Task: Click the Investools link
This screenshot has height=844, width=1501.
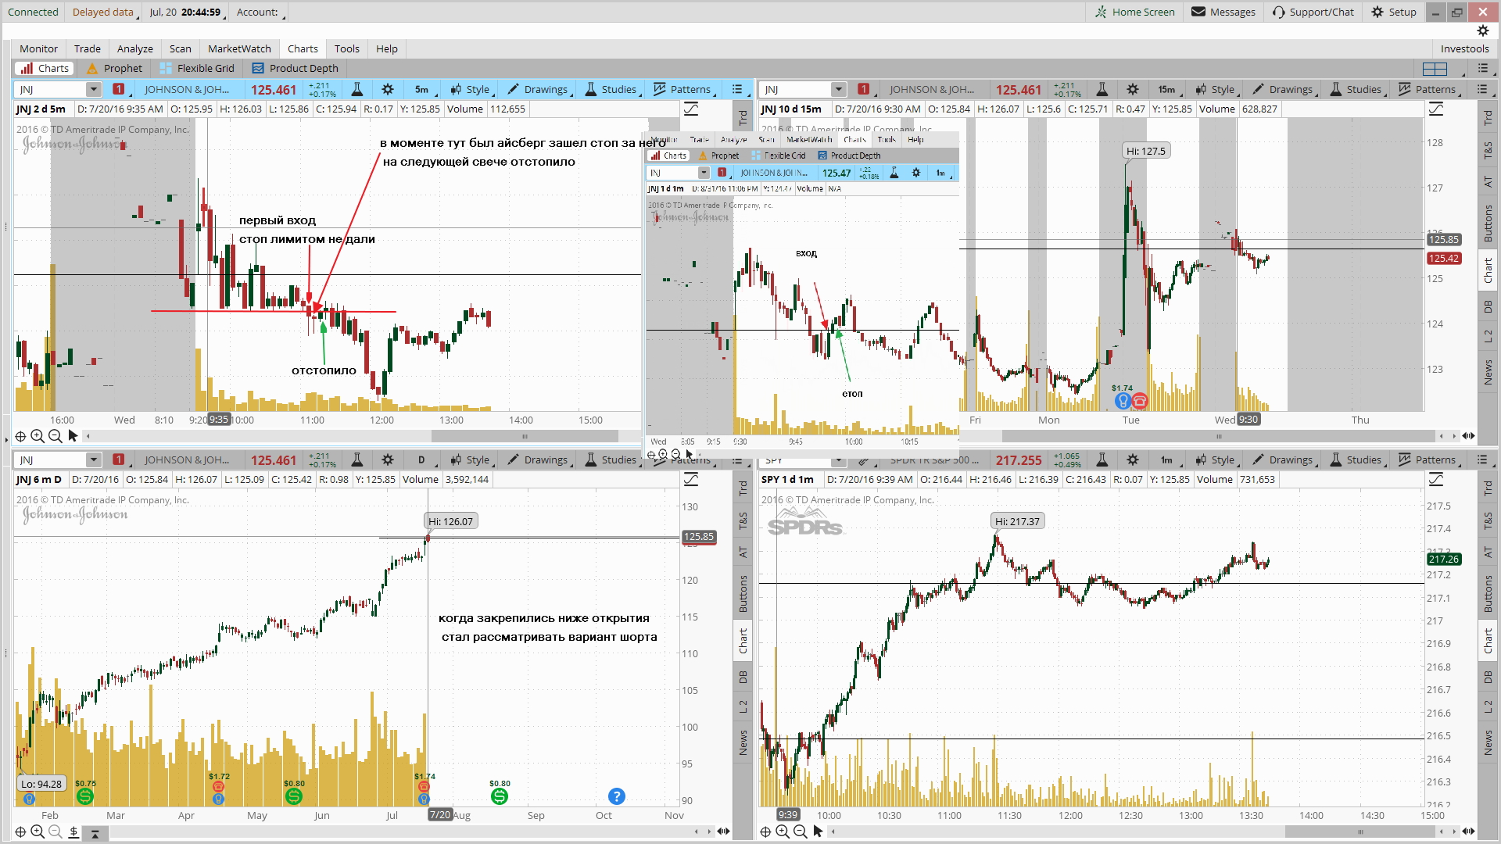Action: pos(1464,48)
